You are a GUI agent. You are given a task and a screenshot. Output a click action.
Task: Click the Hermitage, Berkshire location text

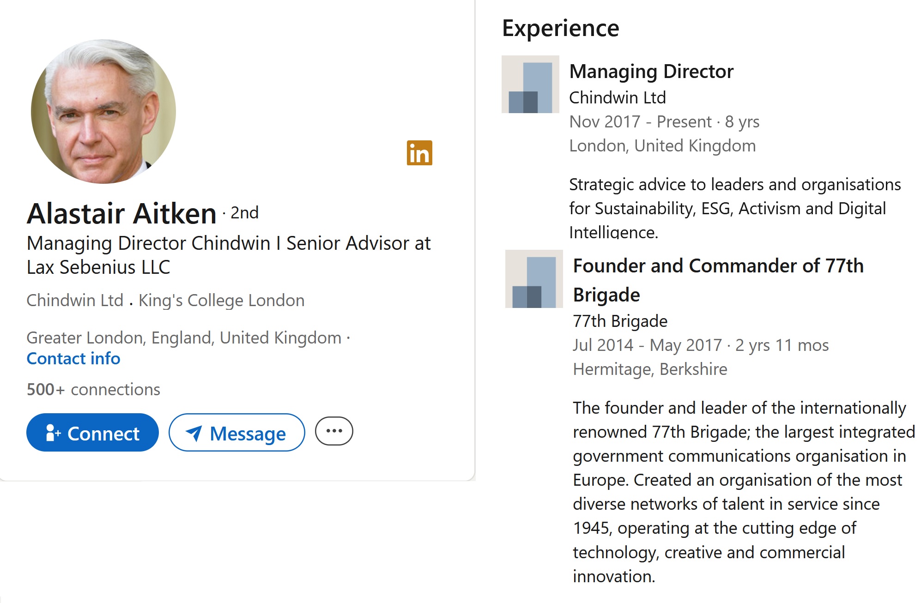650,369
